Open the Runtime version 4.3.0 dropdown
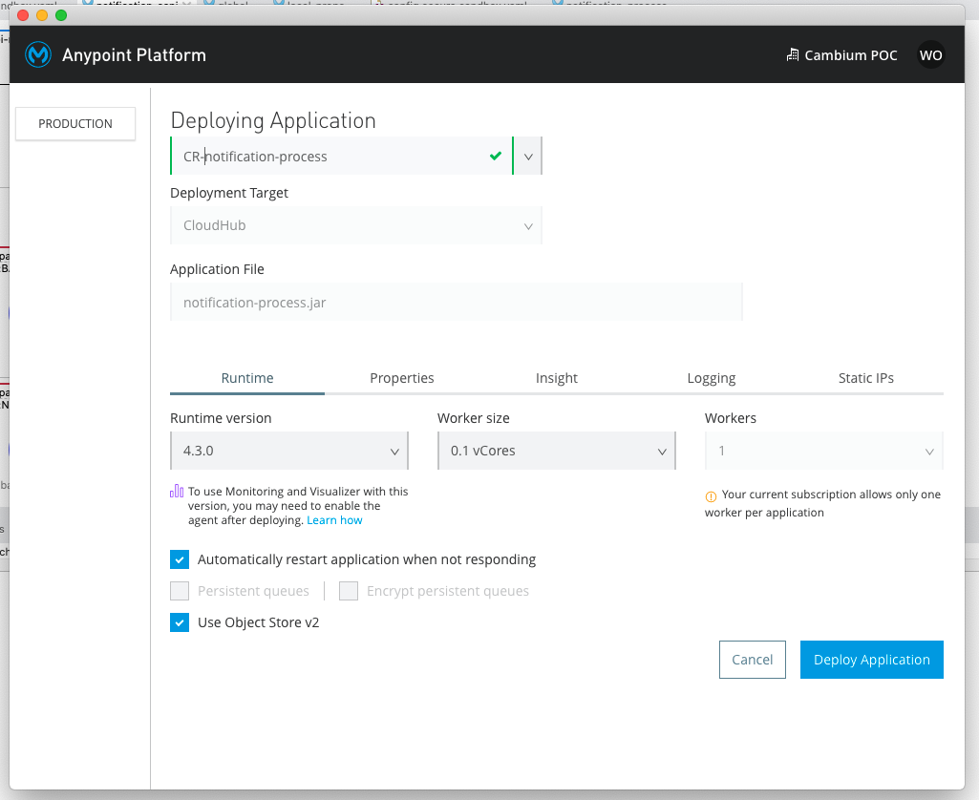Screen dimensions: 979x800 288,451
